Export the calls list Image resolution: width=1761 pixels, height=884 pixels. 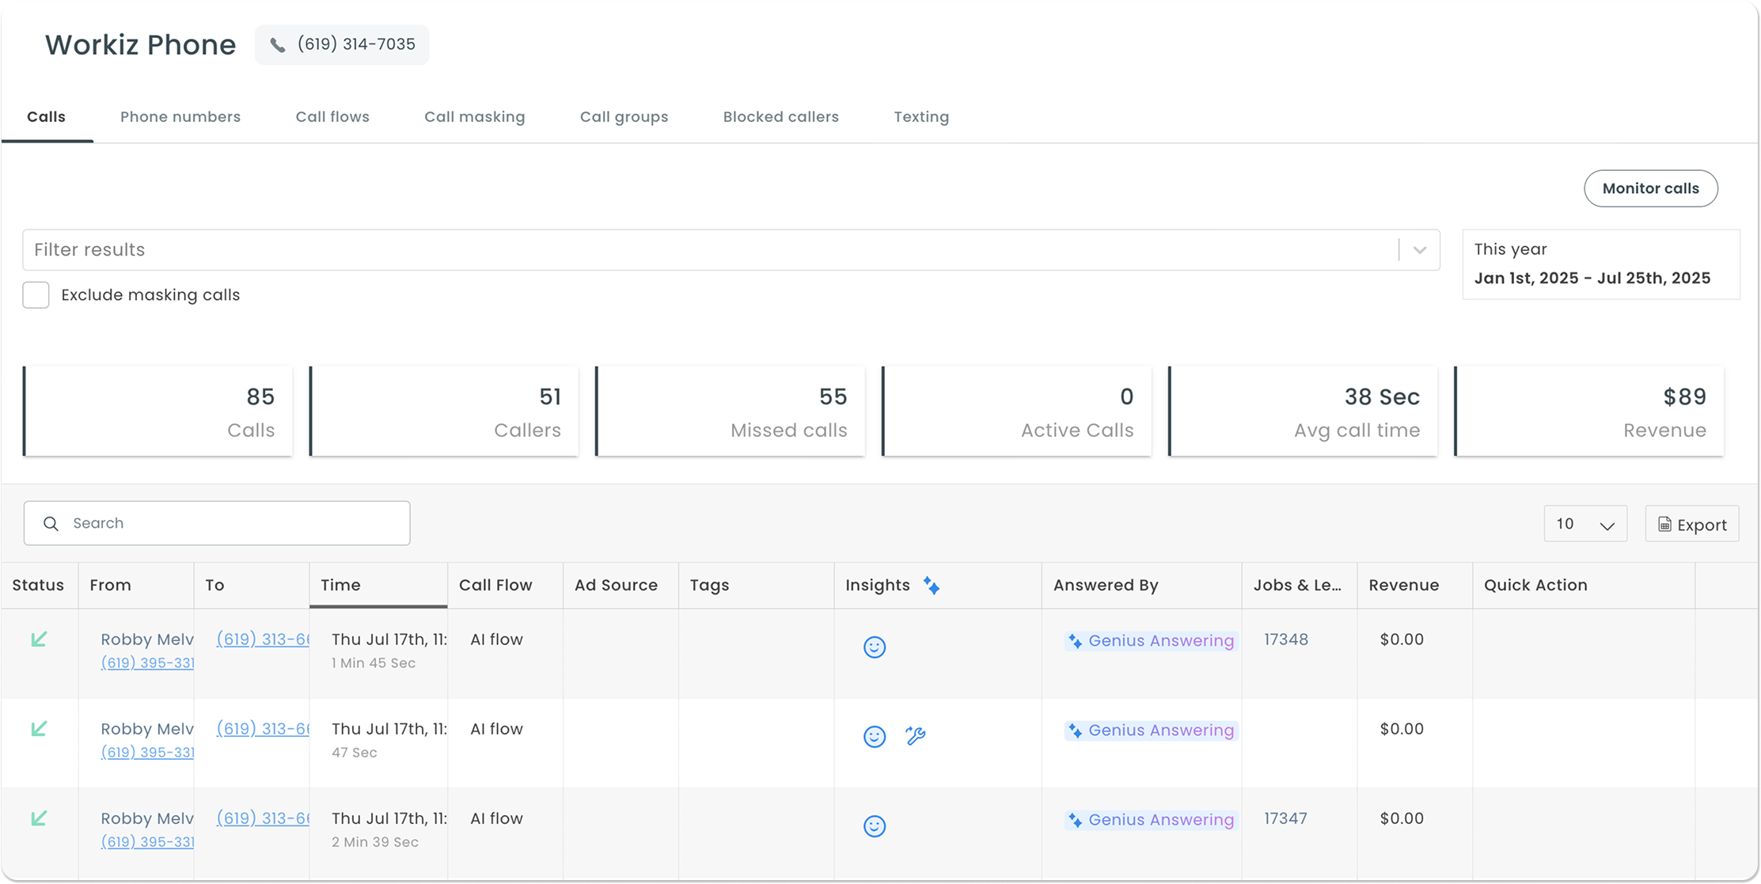1691,525
